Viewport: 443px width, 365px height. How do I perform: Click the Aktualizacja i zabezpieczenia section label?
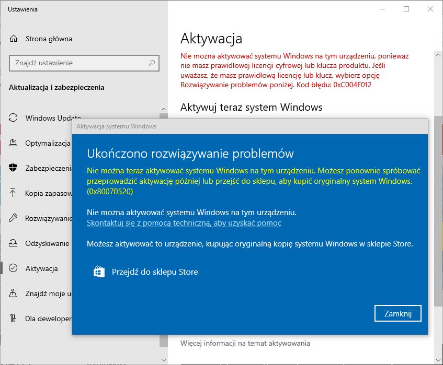56,87
